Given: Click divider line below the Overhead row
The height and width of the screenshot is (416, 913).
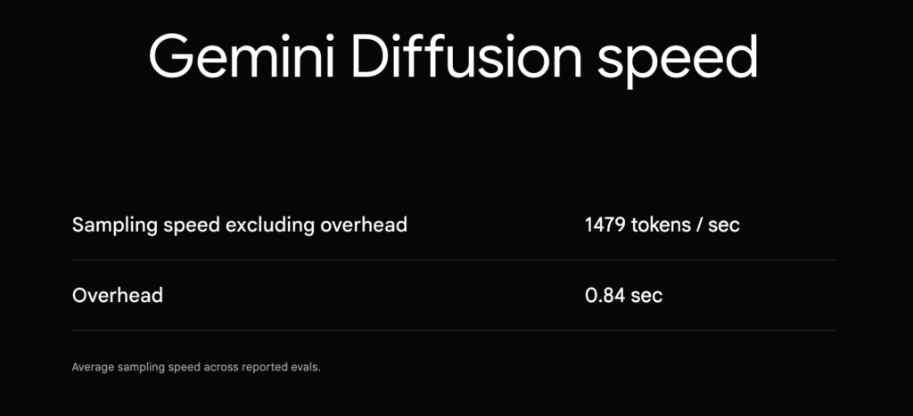Looking at the screenshot, I should 453,330.
